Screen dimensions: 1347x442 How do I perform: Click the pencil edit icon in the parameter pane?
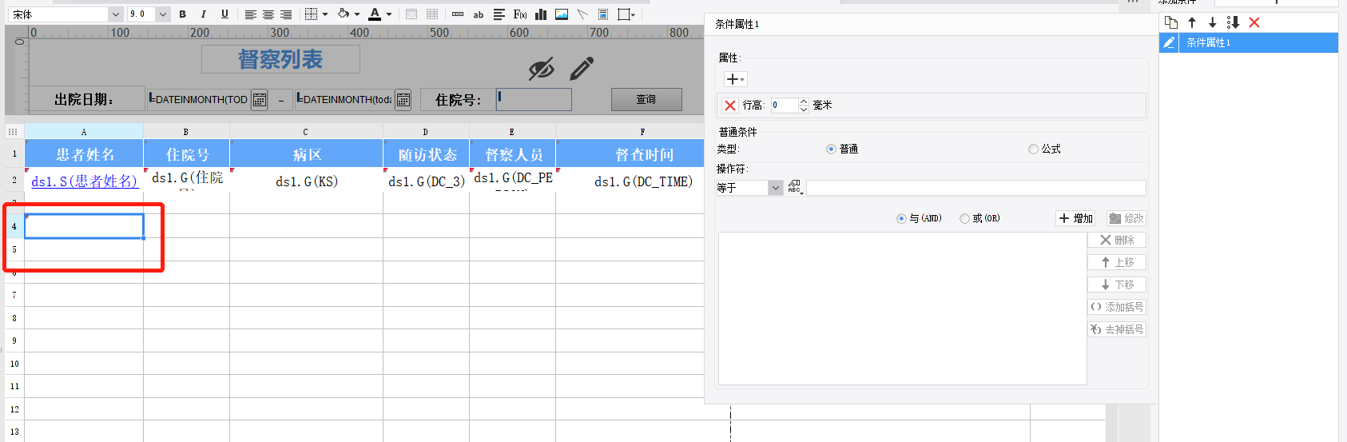582,69
